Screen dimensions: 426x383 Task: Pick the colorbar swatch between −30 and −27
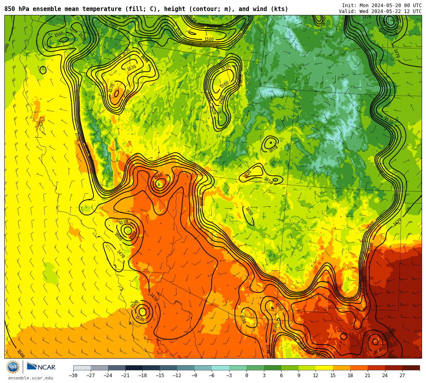(x=82, y=368)
